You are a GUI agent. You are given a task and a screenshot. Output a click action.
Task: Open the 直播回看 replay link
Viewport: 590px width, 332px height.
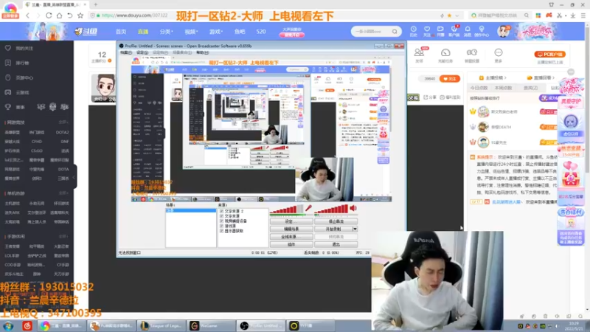[x=541, y=78]
